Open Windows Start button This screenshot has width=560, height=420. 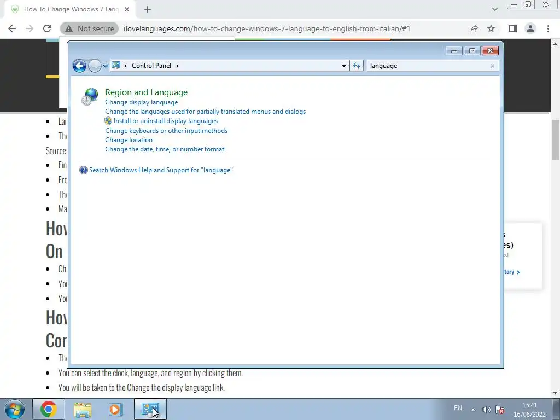click(15, 409)
